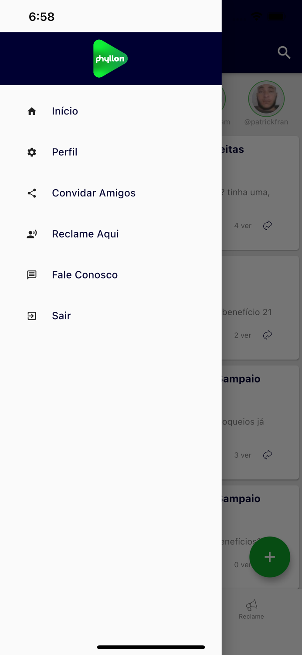Viewport: 302px width, 655px height.
Task: Tap the home indicator bar at screen bottom
Action: click(151, 647)
